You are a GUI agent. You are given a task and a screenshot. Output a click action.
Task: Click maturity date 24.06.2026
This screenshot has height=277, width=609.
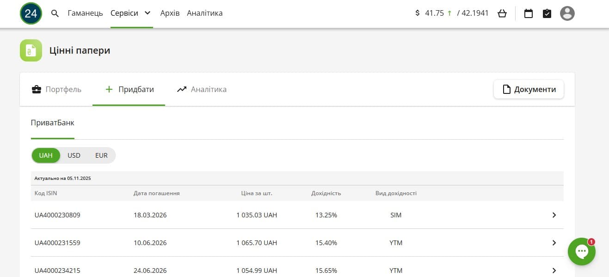150,271
